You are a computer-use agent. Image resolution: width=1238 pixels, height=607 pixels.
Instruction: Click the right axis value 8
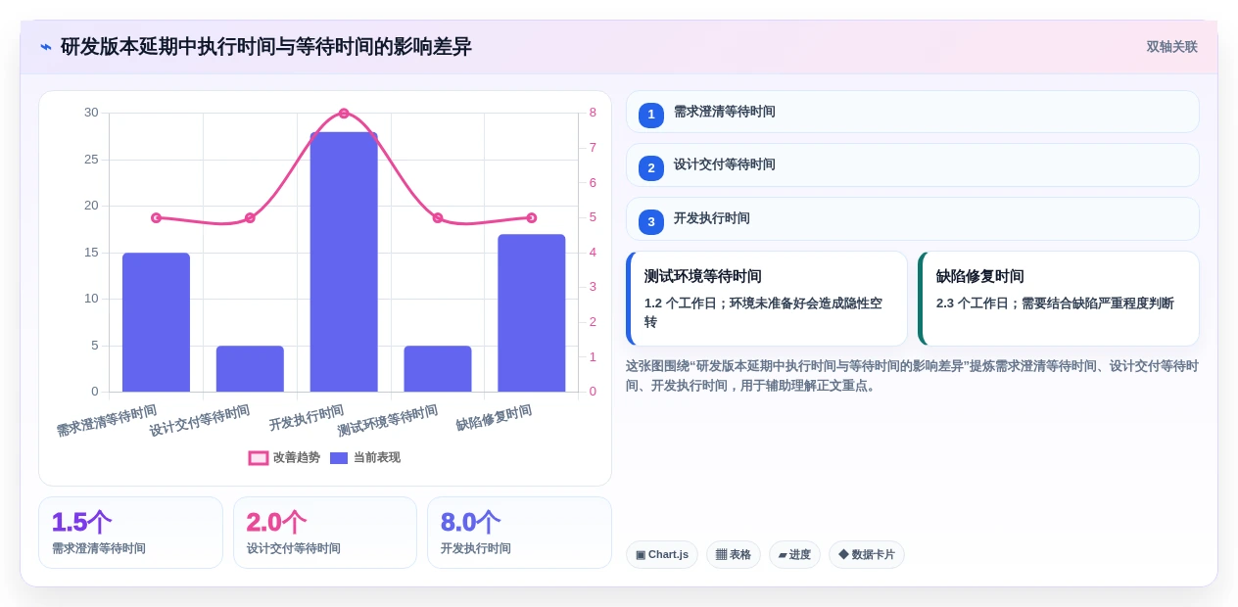(593, 113)
